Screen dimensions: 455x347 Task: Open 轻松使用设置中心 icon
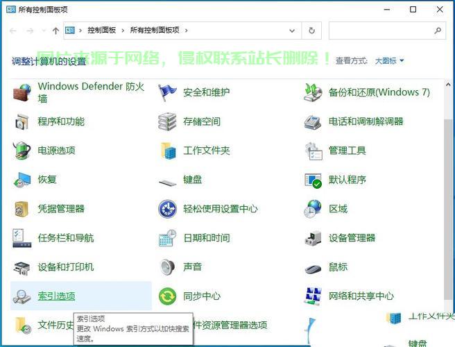167,209
